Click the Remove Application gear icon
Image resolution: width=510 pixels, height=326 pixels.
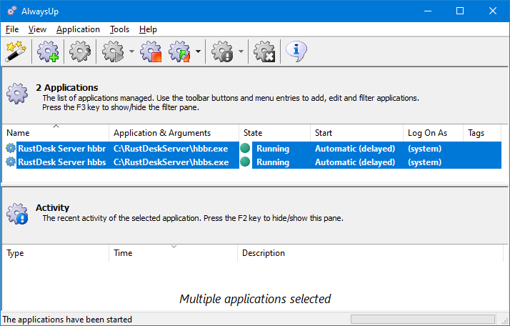264,51
